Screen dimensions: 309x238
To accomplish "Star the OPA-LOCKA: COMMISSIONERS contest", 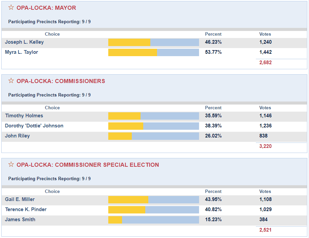I will [11, 81].
